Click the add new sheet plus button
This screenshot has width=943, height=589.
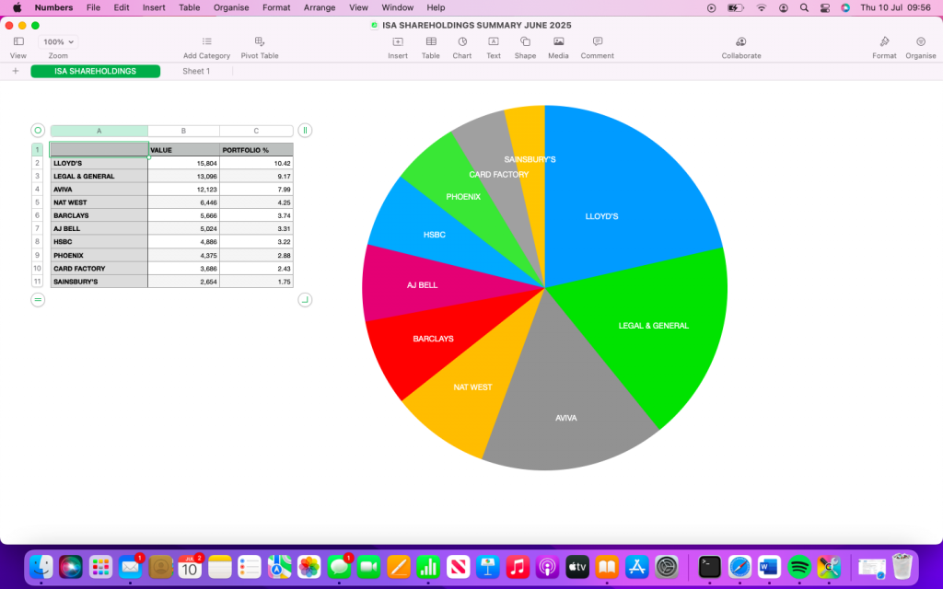pyautogui.click(x=16, y=71)
